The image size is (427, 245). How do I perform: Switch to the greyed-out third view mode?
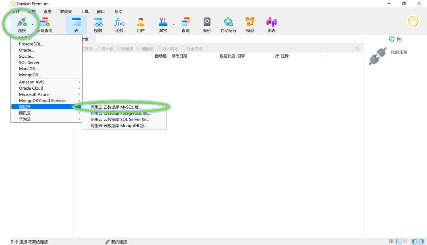[405, 241]
